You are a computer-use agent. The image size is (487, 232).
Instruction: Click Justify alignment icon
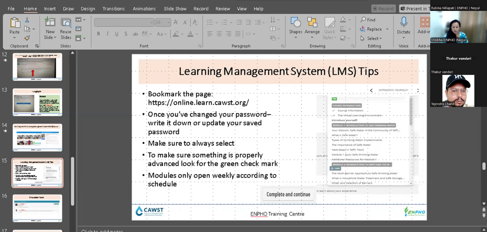(x=238, y=34)
